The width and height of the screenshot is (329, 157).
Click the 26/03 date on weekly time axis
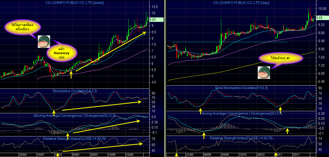tap(94, 154)
